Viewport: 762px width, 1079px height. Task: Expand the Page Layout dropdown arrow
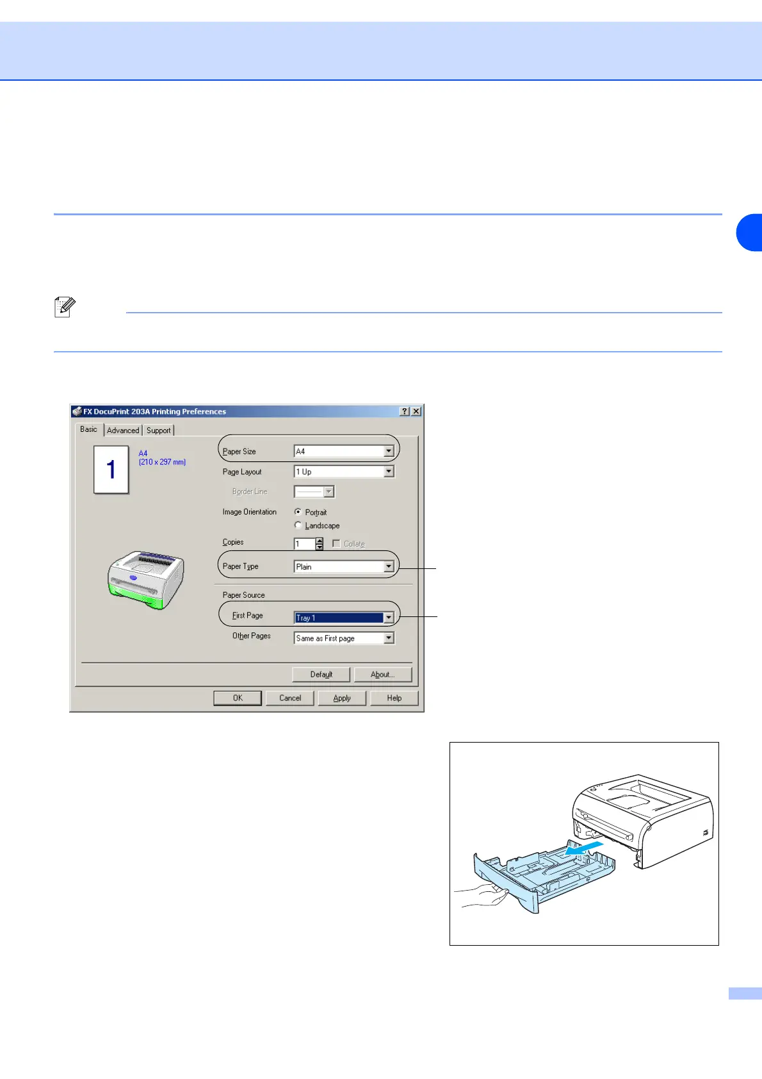389,472
